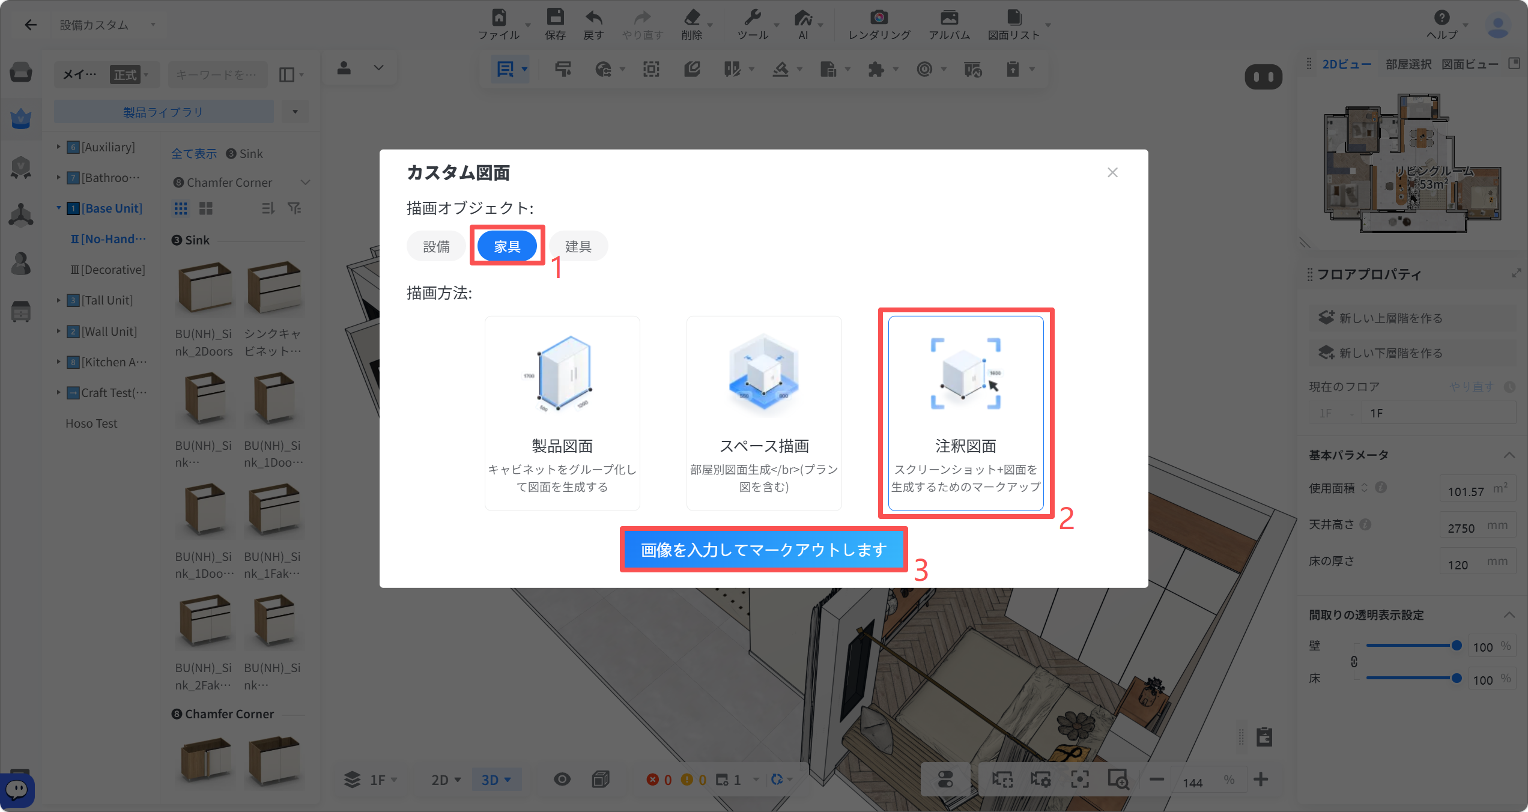Select the 家具 drawing object option
The height and width of the screenshot is (812, 1528).
tap(507, 246)
